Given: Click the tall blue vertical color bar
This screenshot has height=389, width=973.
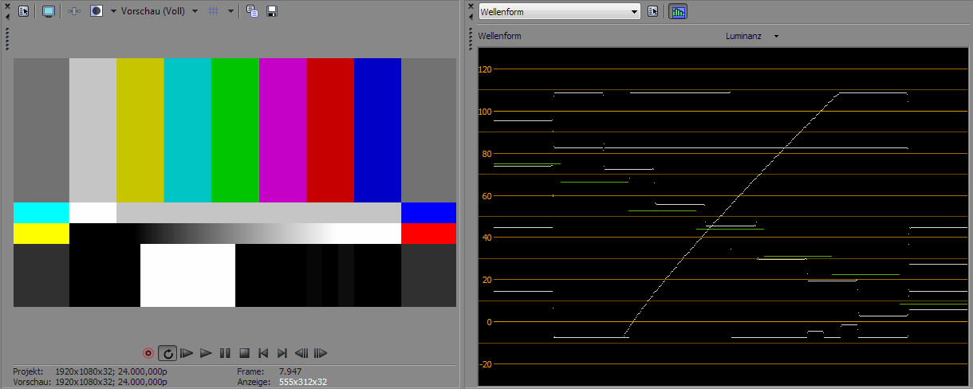Looking at the screenshot, I should (x=377, y=130).
